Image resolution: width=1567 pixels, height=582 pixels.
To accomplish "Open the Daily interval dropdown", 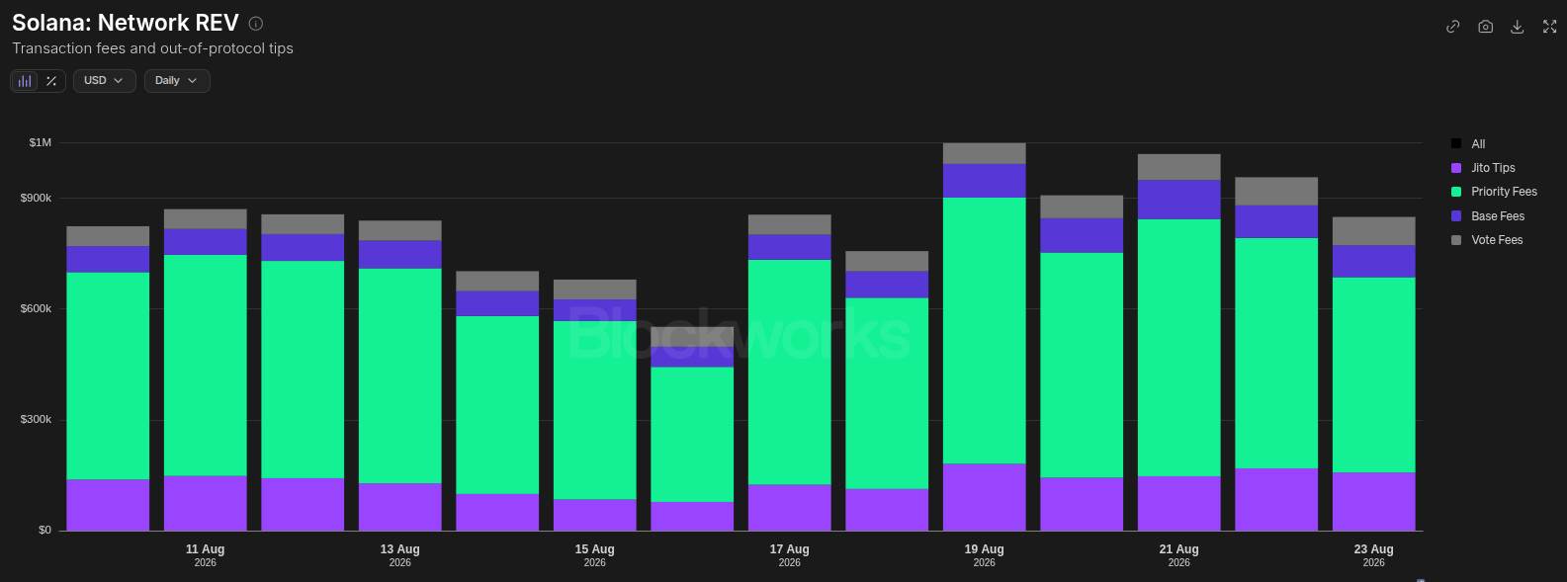I will (x=177, y=81).
